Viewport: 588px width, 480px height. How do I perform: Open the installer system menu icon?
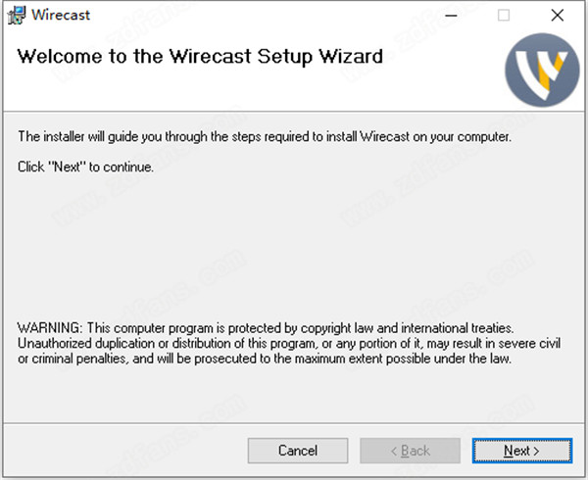click(x=17, y=16)
